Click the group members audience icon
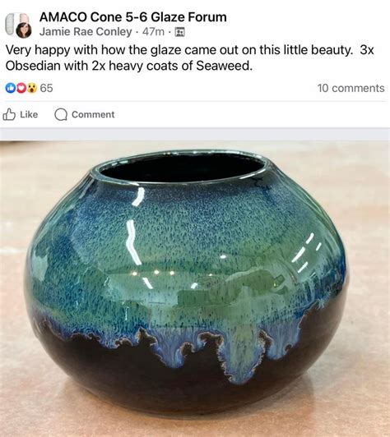This screenshot has height=437, width=390. [x=180, y=32]
